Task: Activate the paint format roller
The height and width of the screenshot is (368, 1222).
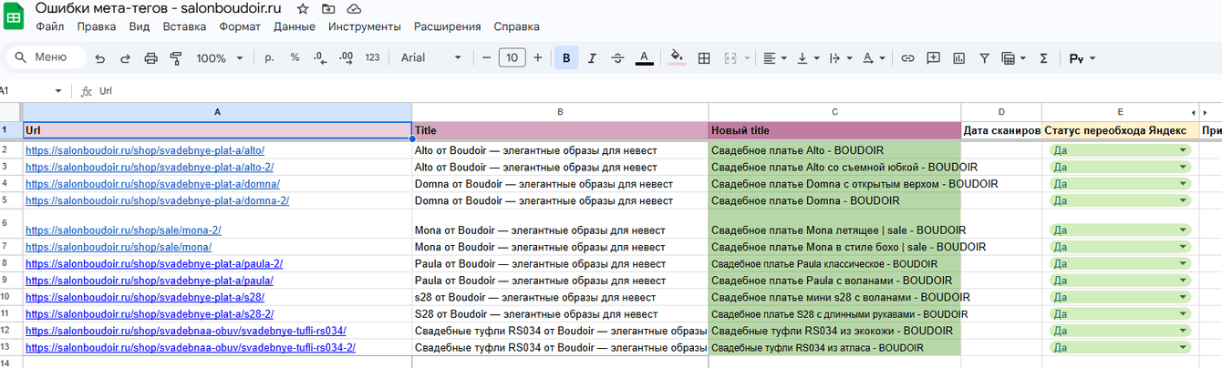Action: 176,58
